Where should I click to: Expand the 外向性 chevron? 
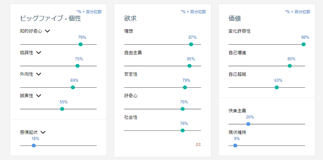(39, 74)
